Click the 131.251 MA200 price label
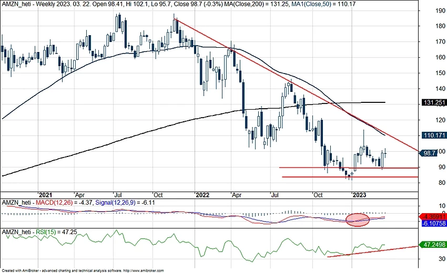Image resolution: width=447 pixels, height=273 pixels. [x=434, y=102]
